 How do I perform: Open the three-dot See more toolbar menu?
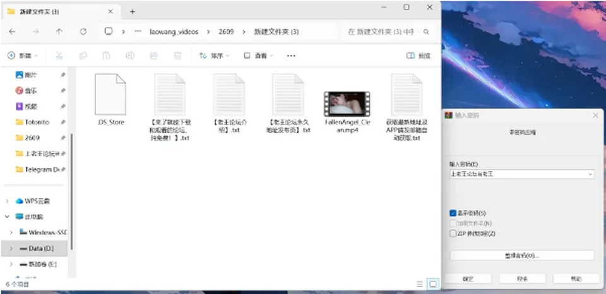(291, 56)
